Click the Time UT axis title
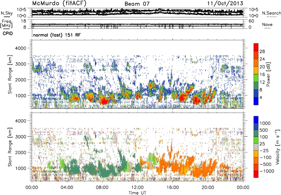 point(137,193)
